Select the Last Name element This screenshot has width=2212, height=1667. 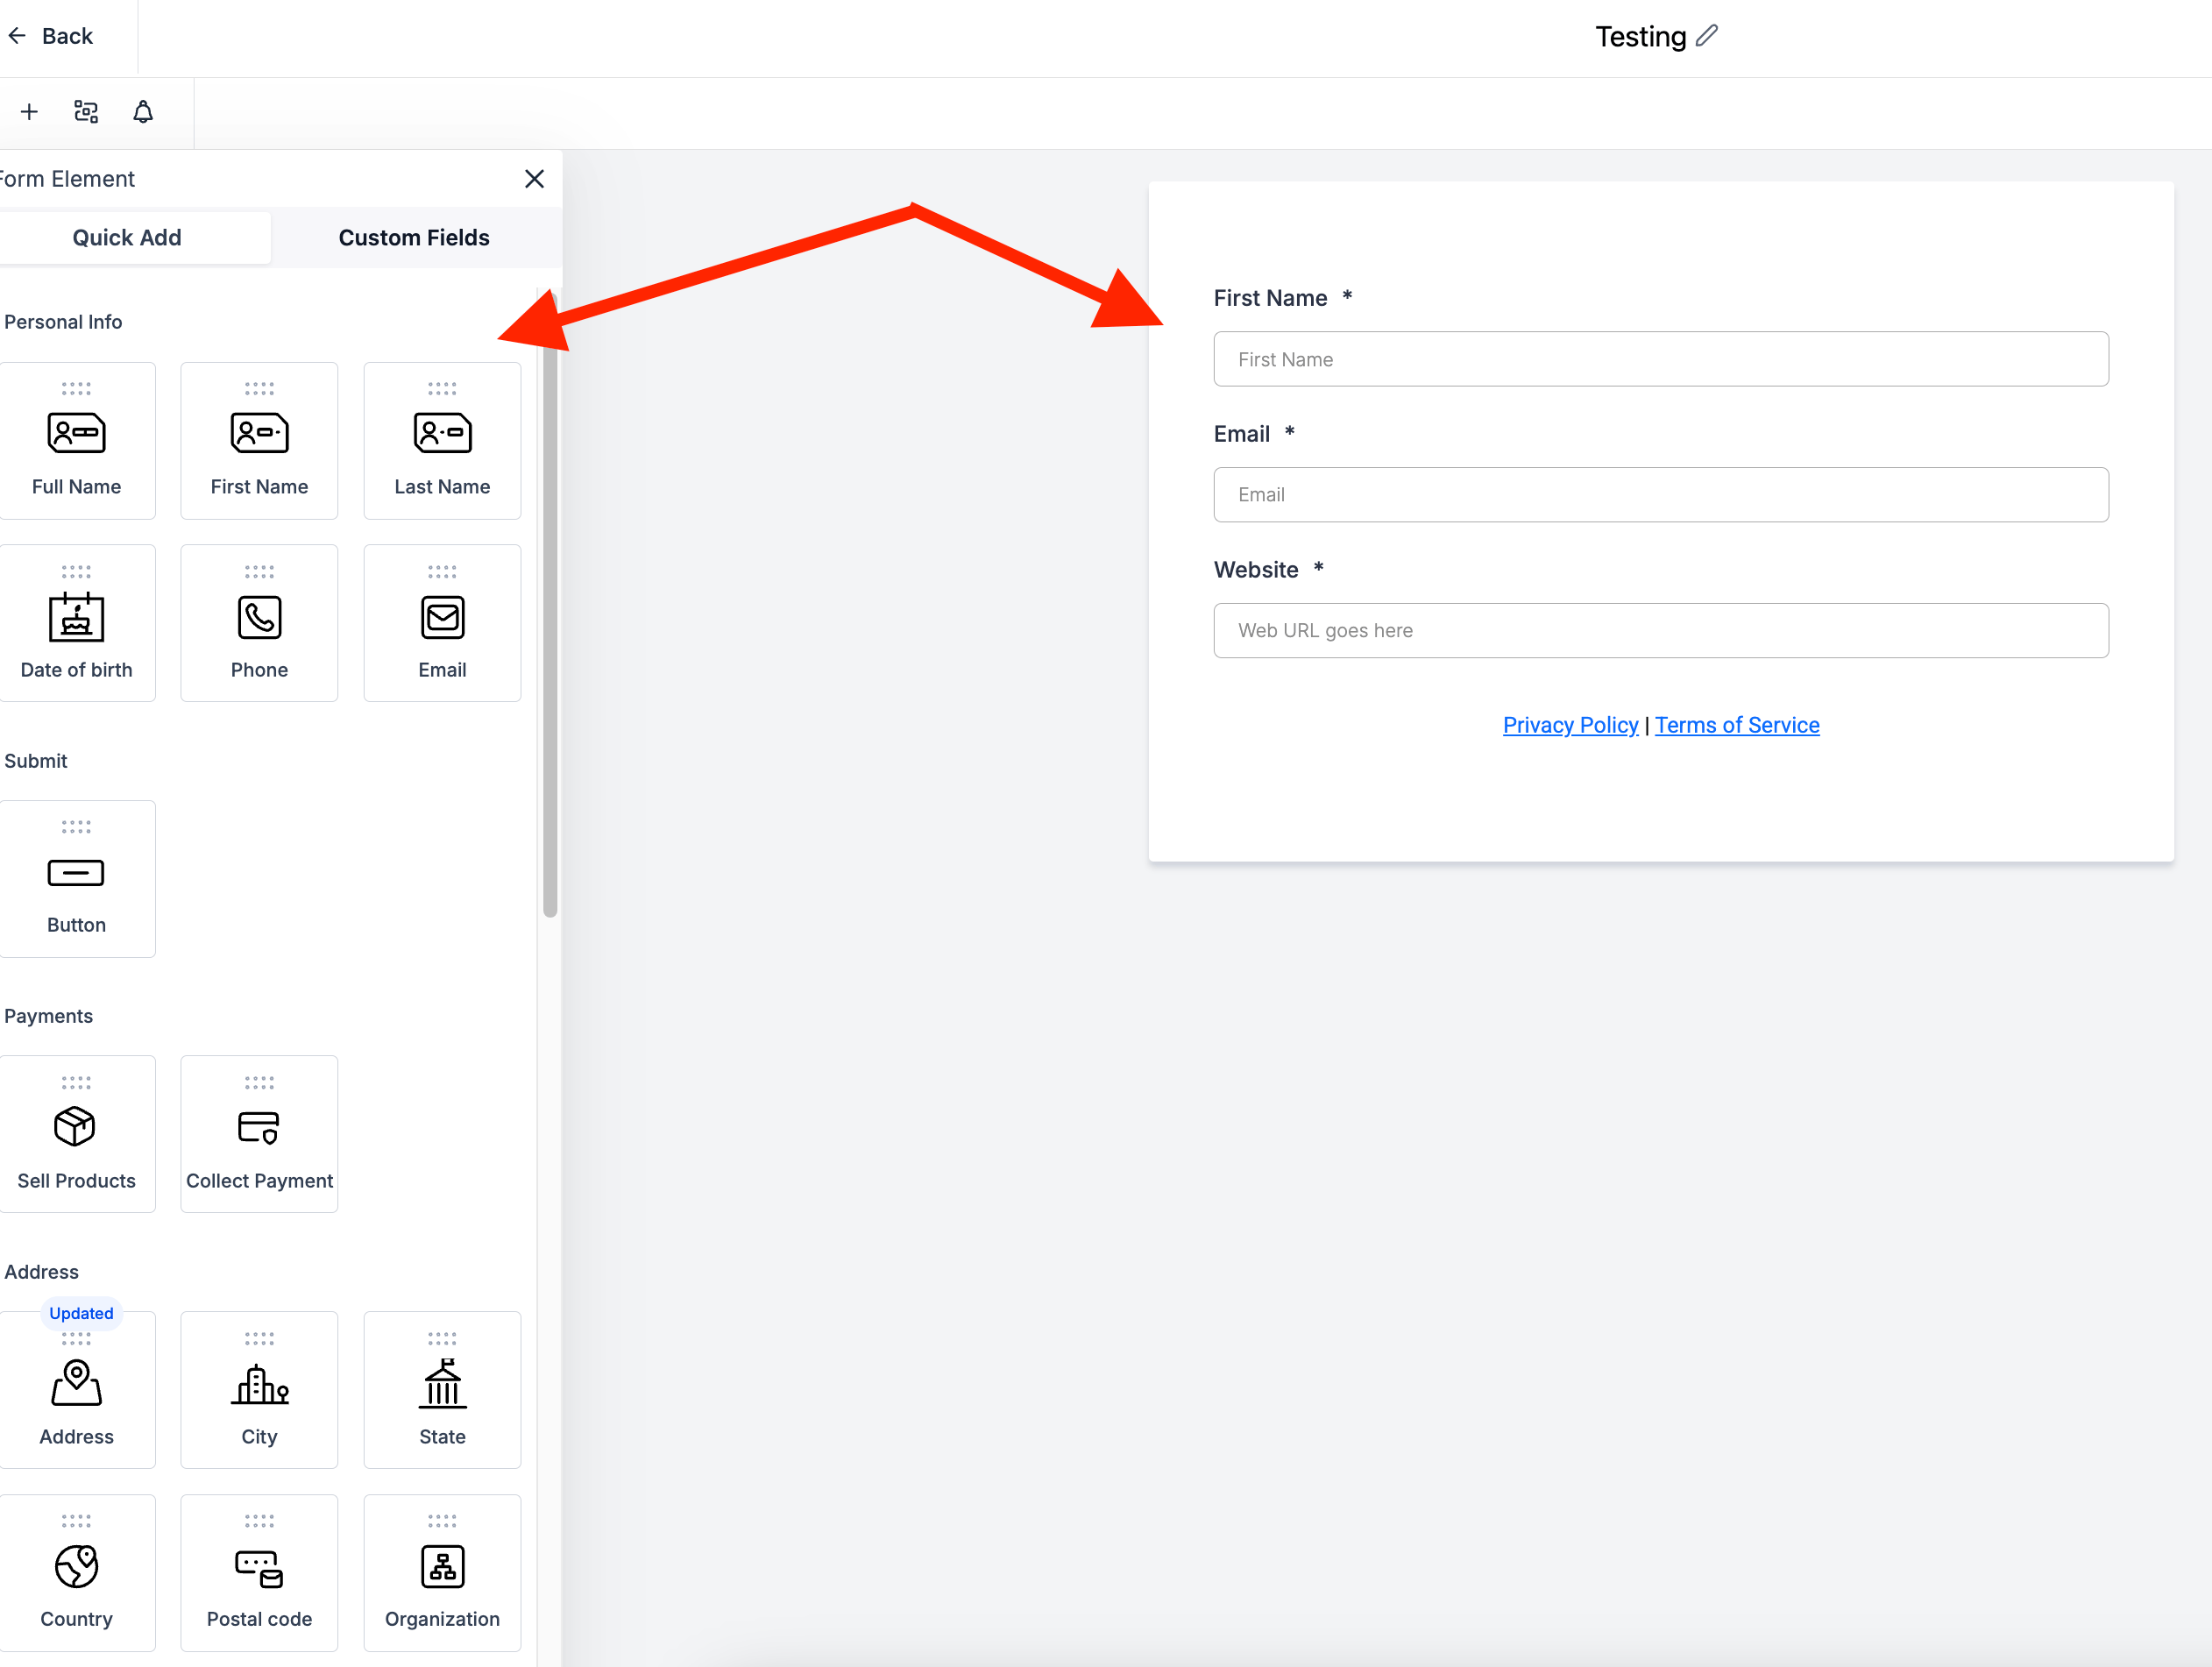click(442, 441)
